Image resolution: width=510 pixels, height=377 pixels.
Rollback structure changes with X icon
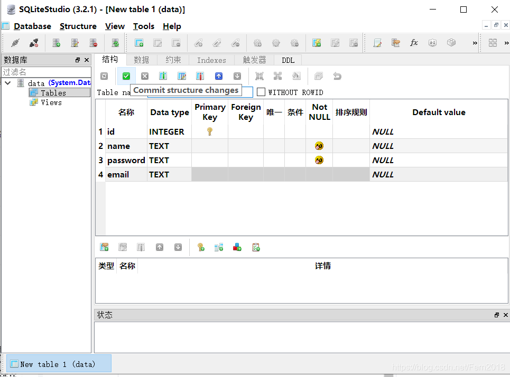click(x=145, y=76)
